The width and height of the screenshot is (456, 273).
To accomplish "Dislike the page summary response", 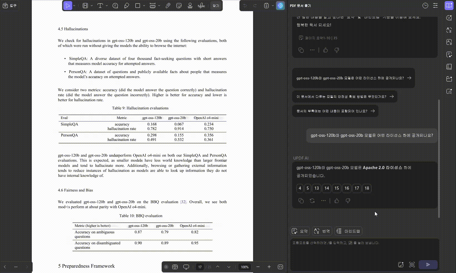I will [x=337, y=50].
